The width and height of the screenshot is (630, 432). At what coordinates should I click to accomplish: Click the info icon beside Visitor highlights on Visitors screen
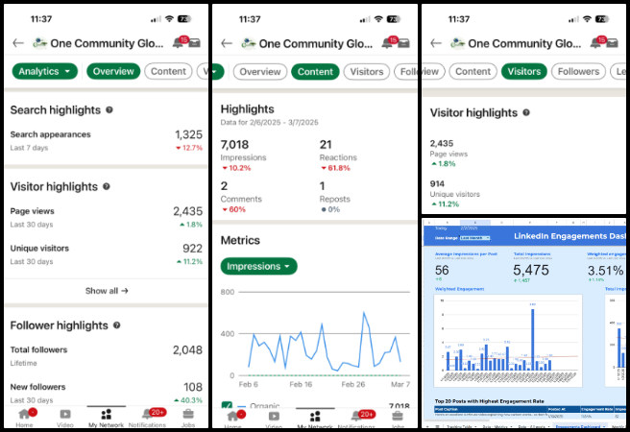pos(526,112)
